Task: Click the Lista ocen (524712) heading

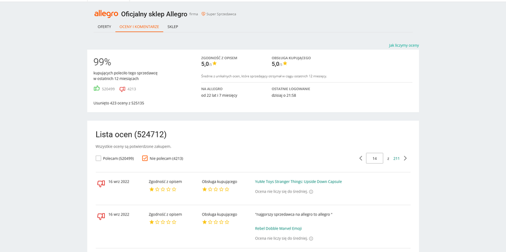Action: click(131, 135)
